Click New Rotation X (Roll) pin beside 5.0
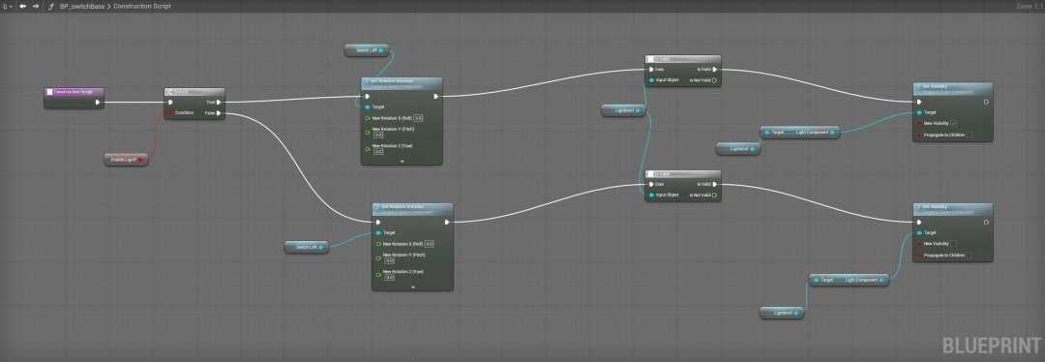This screenshot has height=362, width=1045. point(368,118)
